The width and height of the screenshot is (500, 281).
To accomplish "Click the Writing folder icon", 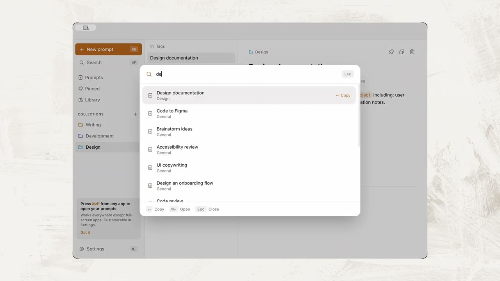I will click(80, 125).
